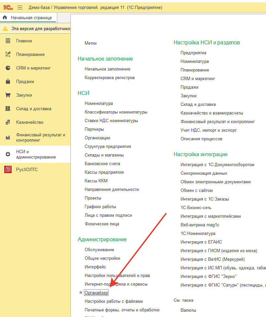Click the red РусХОЛТС logo icon
Image resolution: width=266 pixels, height=317 pixels.
8,169
